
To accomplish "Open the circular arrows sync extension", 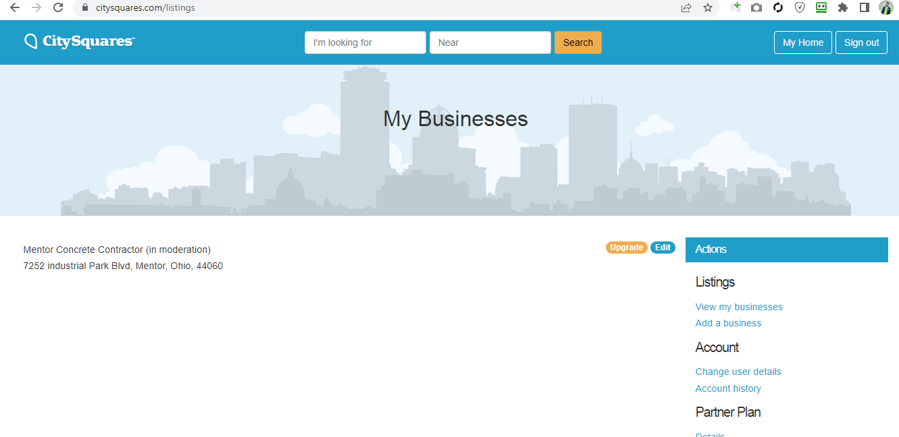I will [778, 8].
